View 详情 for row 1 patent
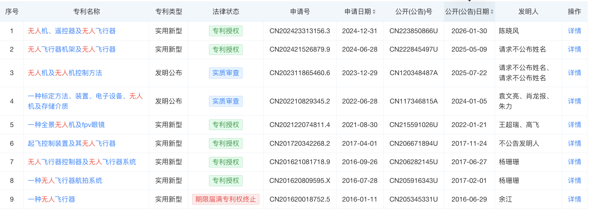Viewport: 595px width, 210px height. [x=574, y=31]
